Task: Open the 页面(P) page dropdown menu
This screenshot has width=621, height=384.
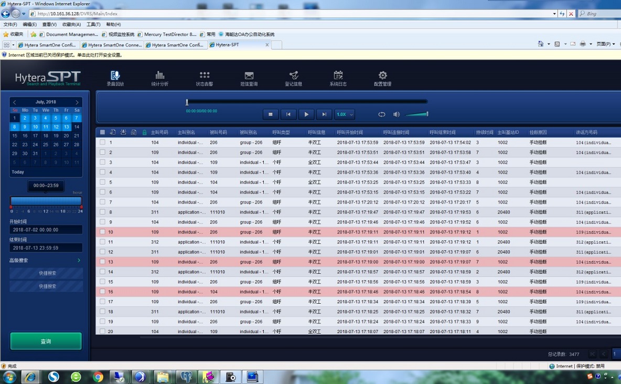Action: 606,44
